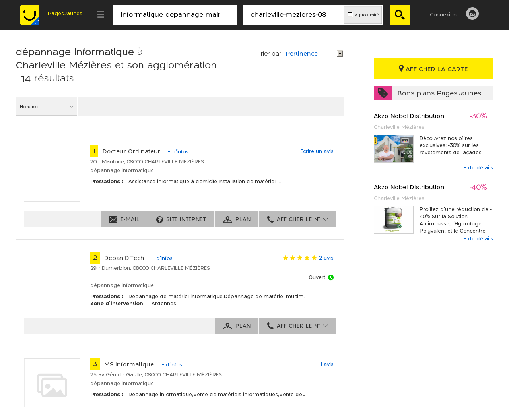Click + d'infos for MS Informatique

coord(172,365)
